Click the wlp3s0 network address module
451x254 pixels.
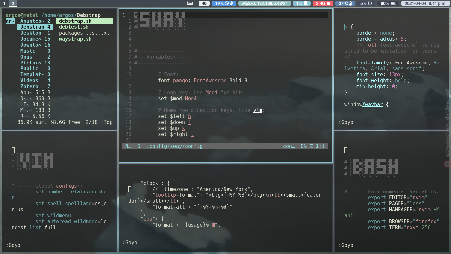click(264, 3)
